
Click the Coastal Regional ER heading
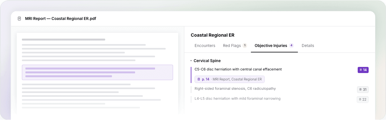pos(213,35)
